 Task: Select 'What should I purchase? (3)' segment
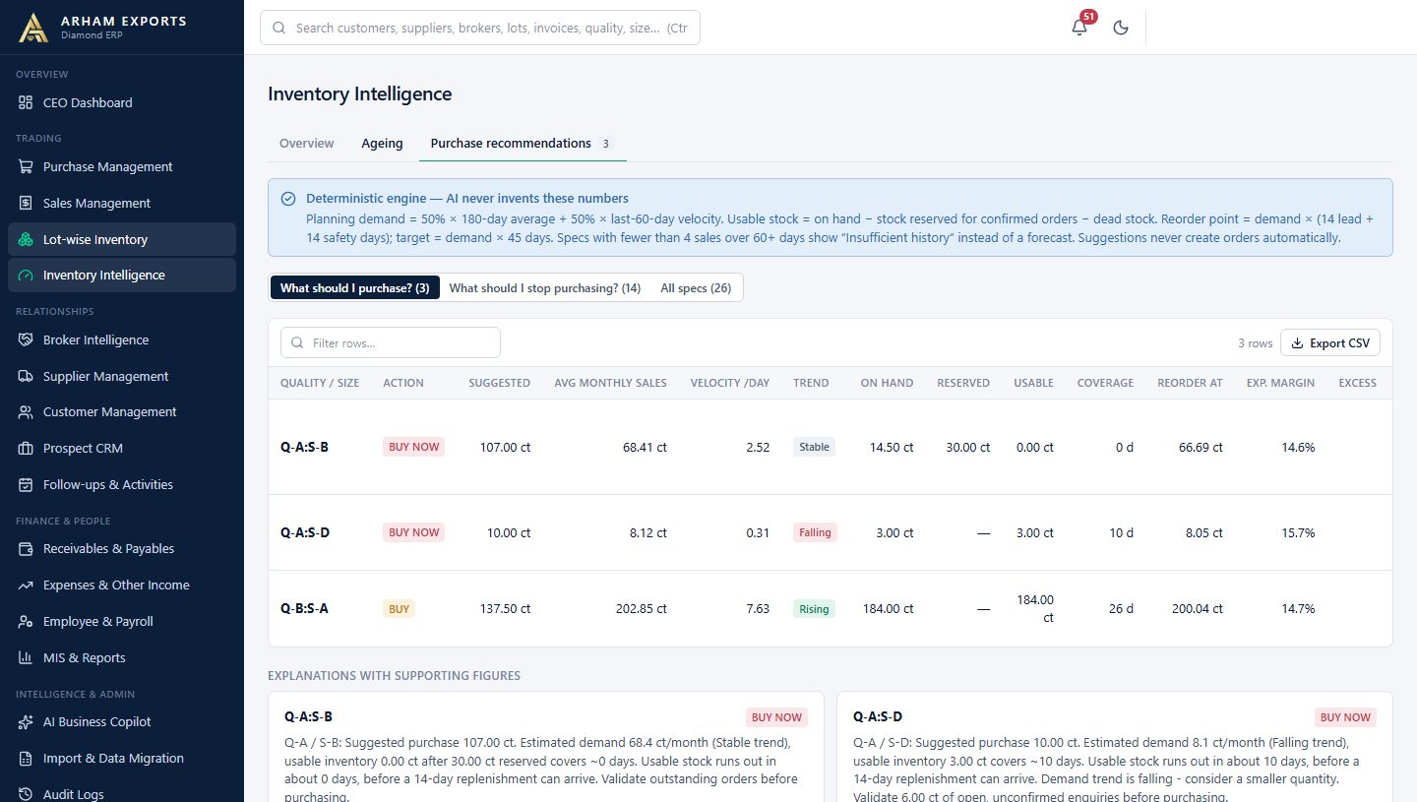pos(354,288)
